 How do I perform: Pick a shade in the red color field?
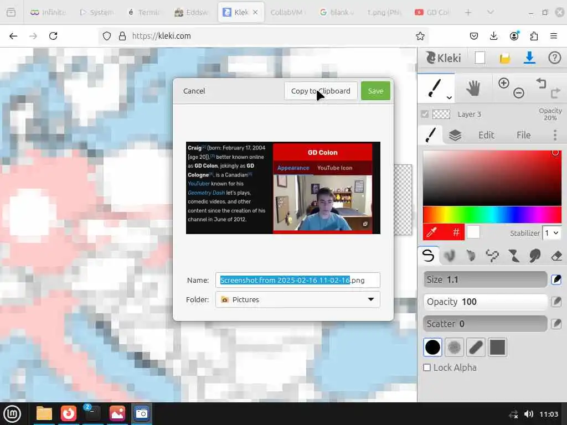click(492, 178)
